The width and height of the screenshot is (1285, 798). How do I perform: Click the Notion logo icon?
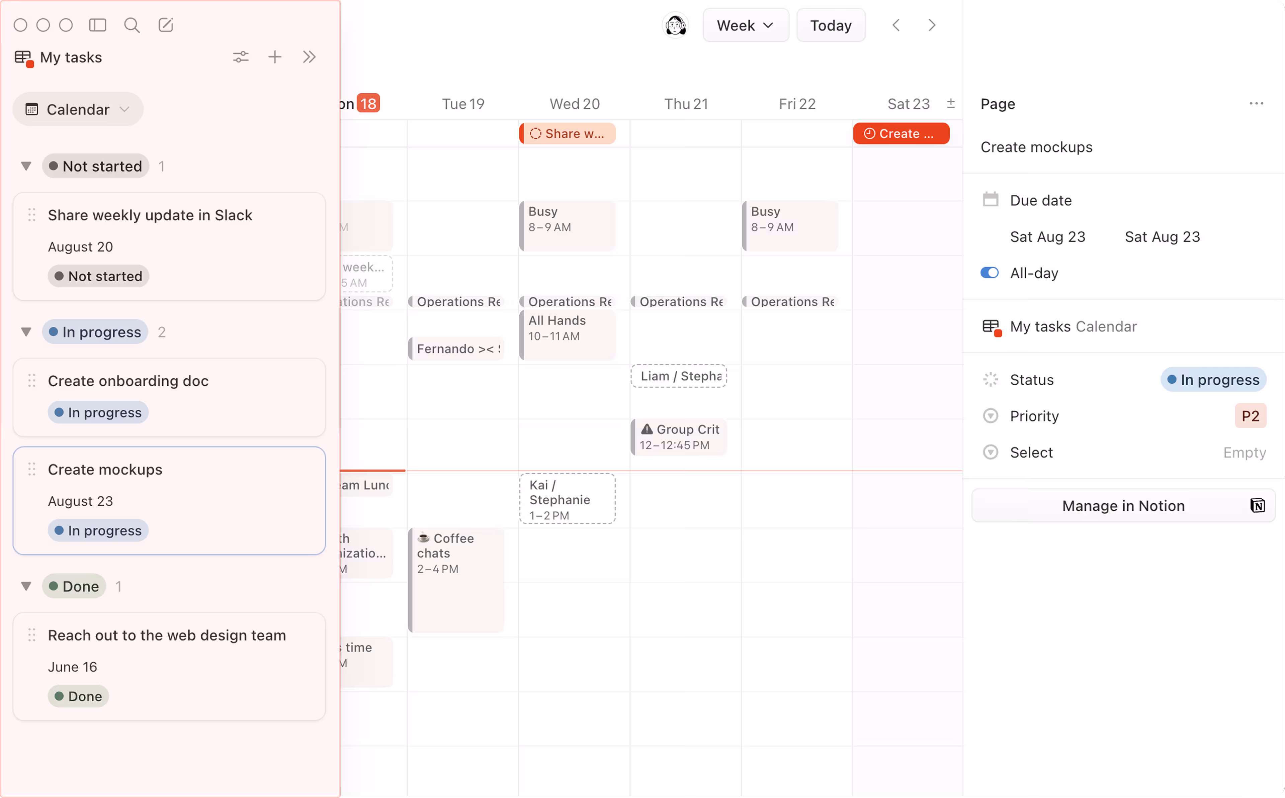point(1257,506)
